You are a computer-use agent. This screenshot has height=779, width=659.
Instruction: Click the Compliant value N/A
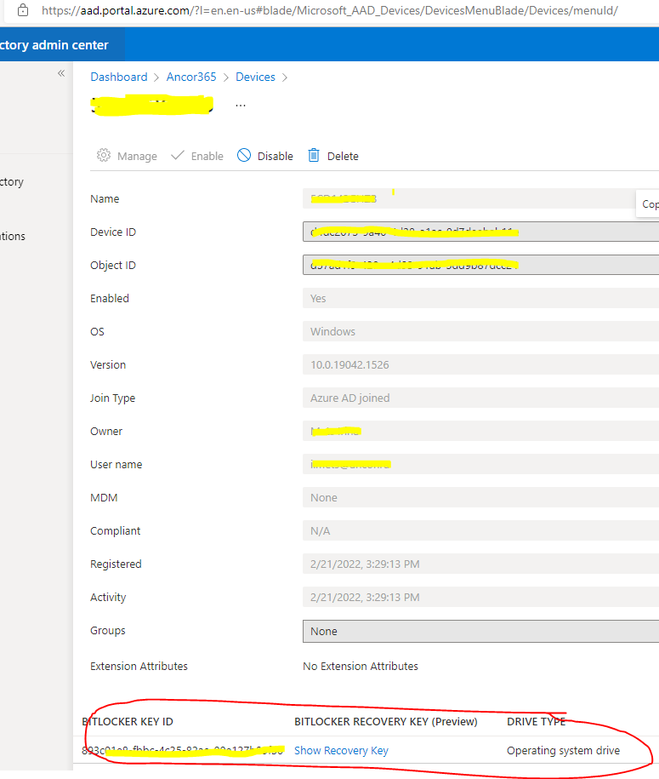pyautogui.click(x=320, y=530)
